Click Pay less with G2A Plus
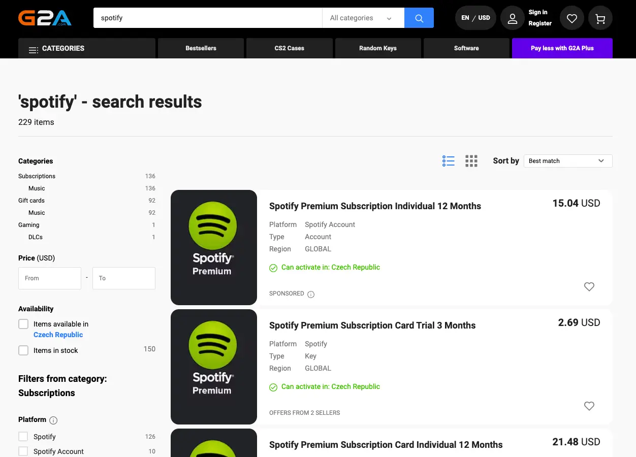The height and width of the screenshot is (457, 636). click(x=562, y=48)
